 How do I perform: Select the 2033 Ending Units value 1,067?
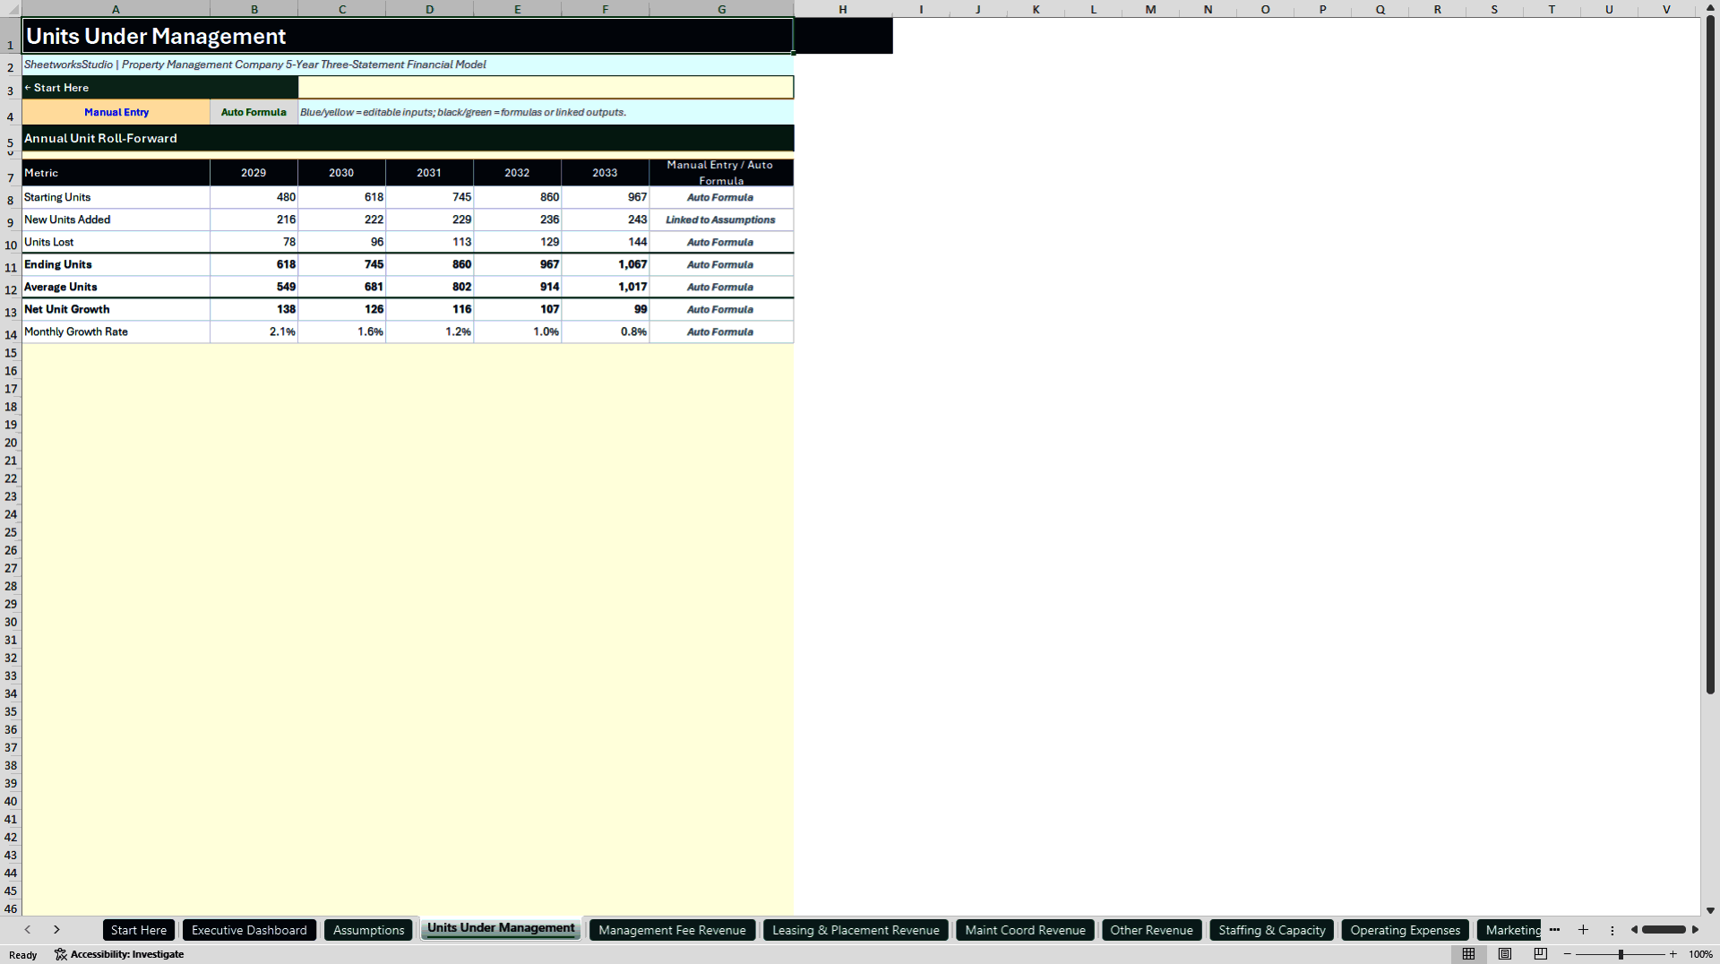pos(605,264)
